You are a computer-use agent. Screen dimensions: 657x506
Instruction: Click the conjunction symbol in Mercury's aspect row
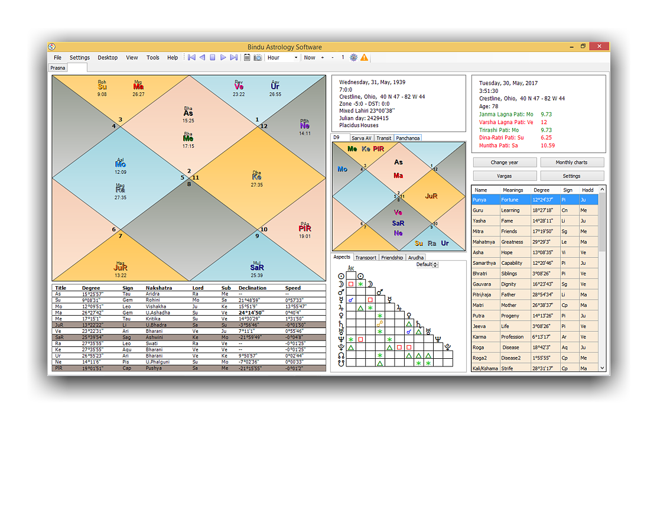(351, 300)
